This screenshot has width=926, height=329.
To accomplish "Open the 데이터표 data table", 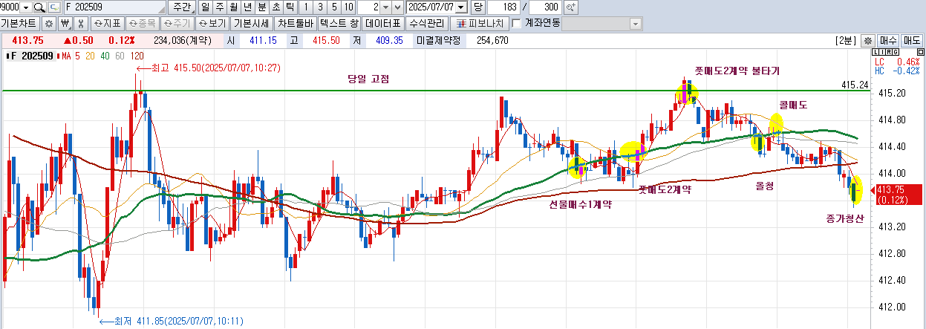I will [x=384, y=23].
